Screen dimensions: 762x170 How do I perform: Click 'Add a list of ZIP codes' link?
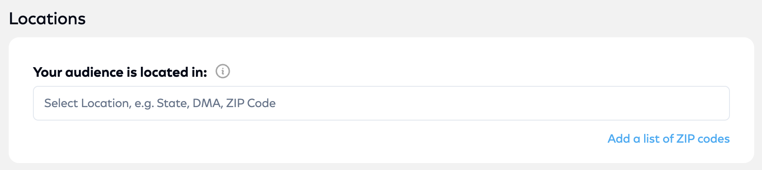point(668,139)
